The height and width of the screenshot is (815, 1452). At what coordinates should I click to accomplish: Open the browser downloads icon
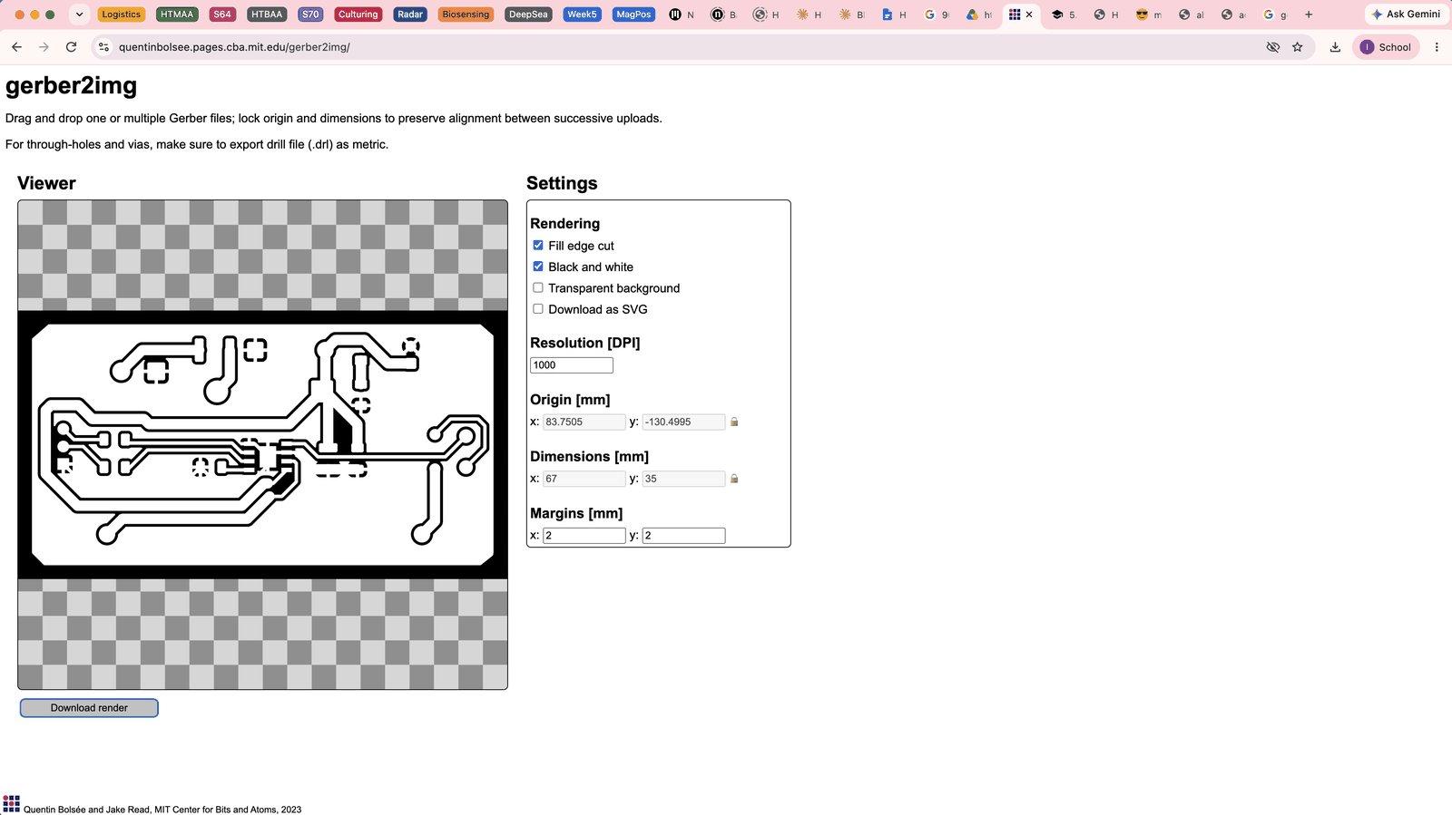pos(1335,47)
